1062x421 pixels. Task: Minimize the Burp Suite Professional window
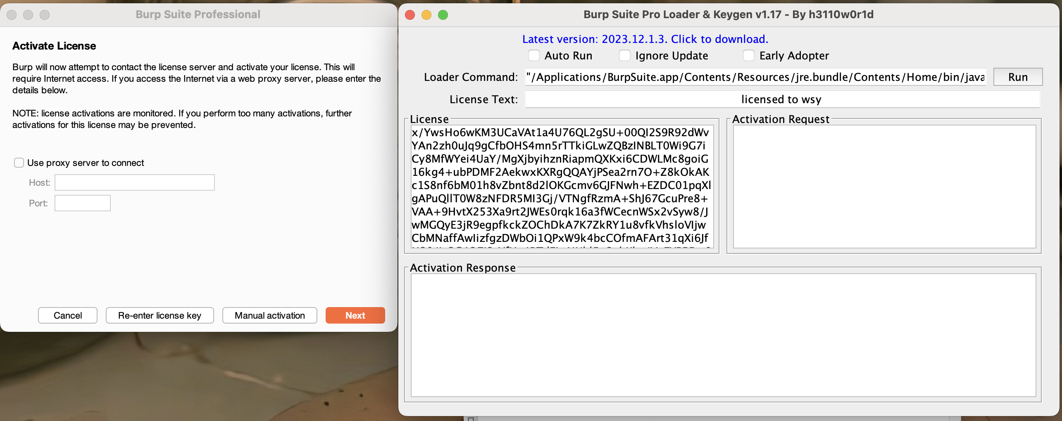pos(28,15)
